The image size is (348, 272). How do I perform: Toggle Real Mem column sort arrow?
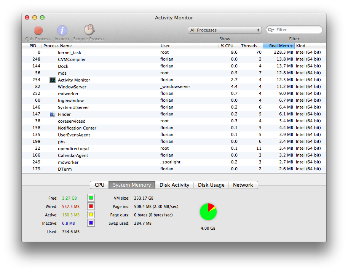pos(291,46)
